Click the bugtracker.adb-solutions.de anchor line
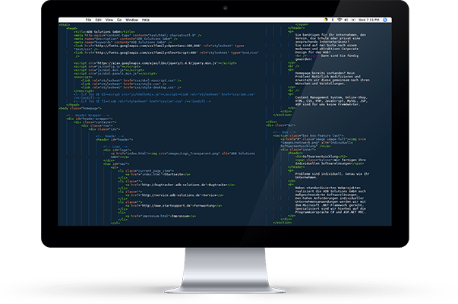The height and width of the screenshot is (304, 458). click(180, 185)
